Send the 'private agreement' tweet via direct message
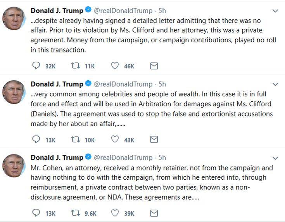285x222 pixels. (x=154, y=66)
